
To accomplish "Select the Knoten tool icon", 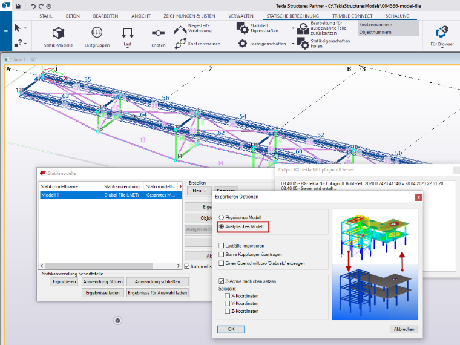I will click(158, 33).
